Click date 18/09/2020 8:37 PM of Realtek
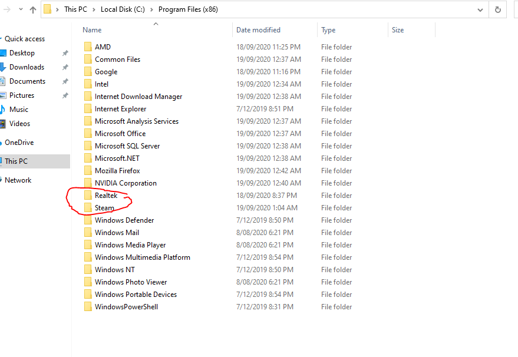 (x=266, y=196)
